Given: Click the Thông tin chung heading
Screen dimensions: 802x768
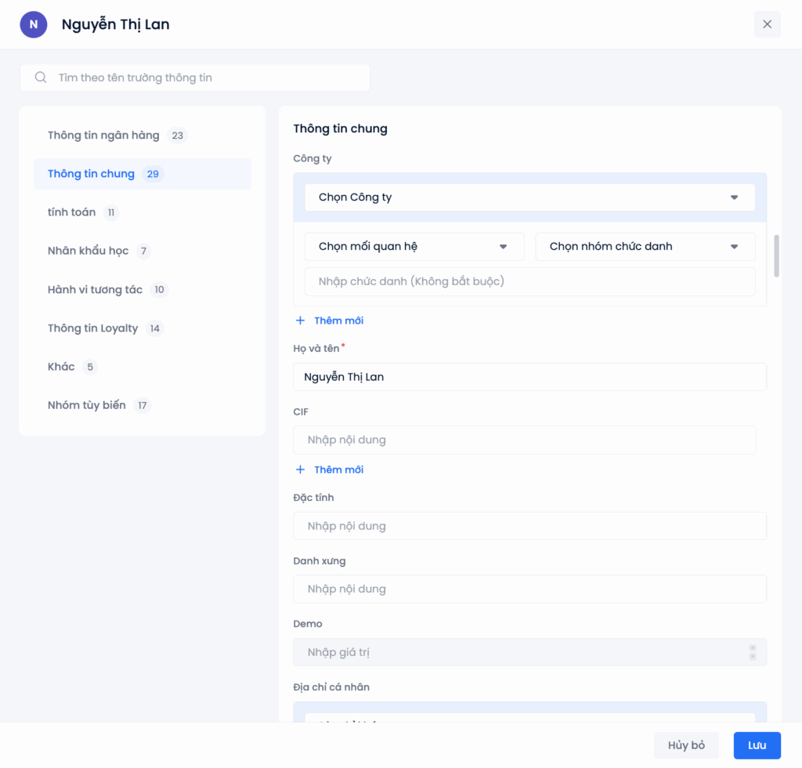Looking at the screenshot, I should (340, 129).
